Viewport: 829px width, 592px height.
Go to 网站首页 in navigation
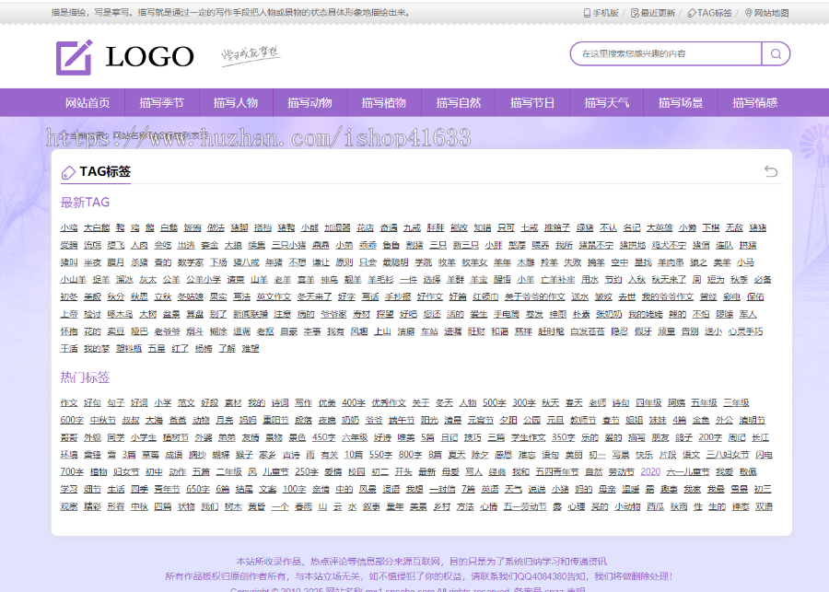[x=88, y=102]
